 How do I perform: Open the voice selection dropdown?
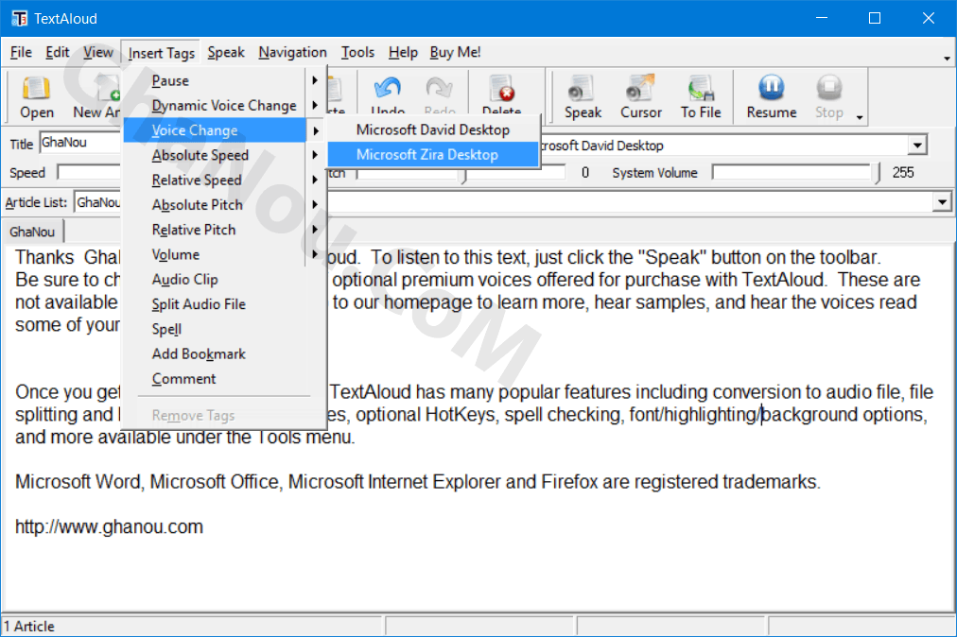916,146
